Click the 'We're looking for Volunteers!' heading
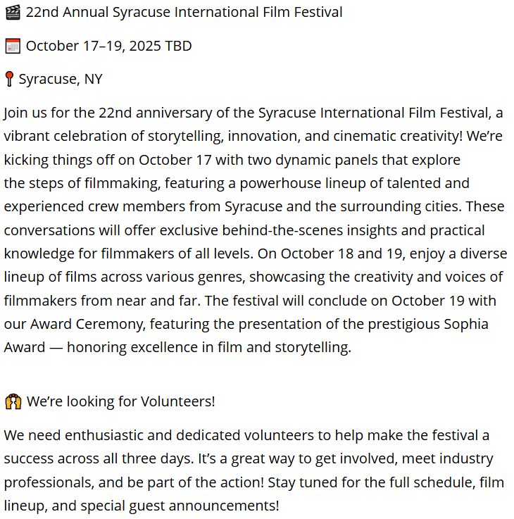514x519 pixels. (x=121, y=401)
